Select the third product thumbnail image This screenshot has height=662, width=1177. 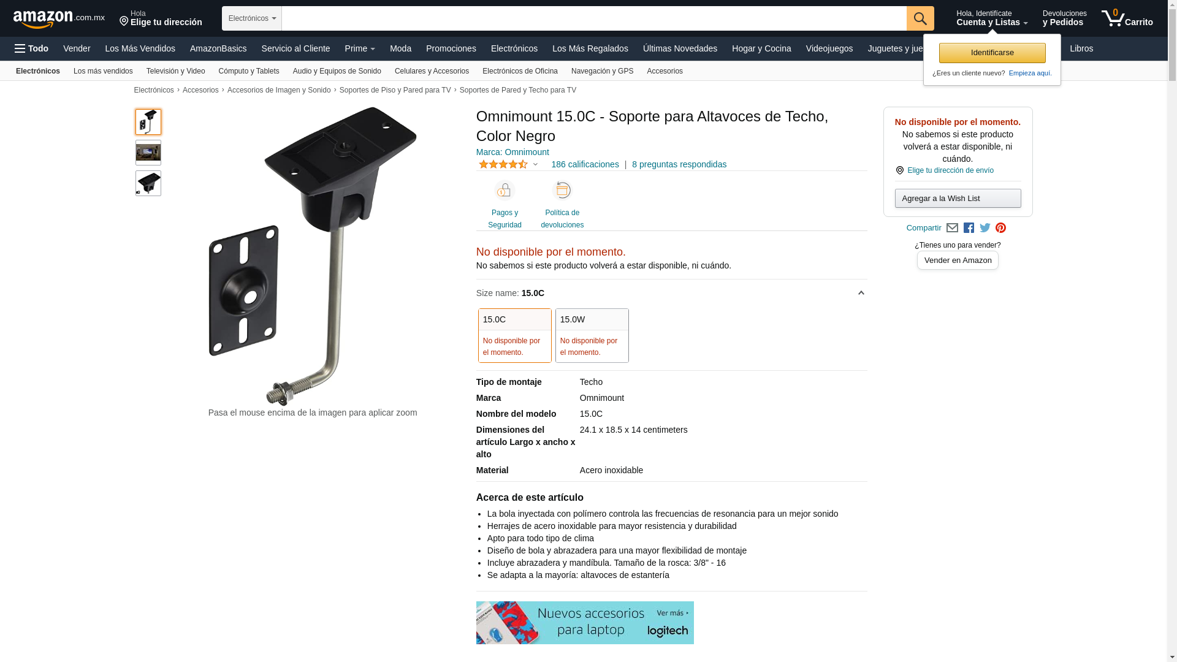click(148, 183)
